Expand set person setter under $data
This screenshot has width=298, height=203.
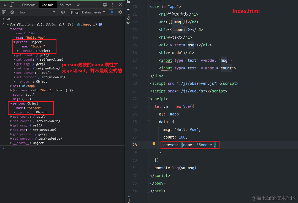pos(14,77)
